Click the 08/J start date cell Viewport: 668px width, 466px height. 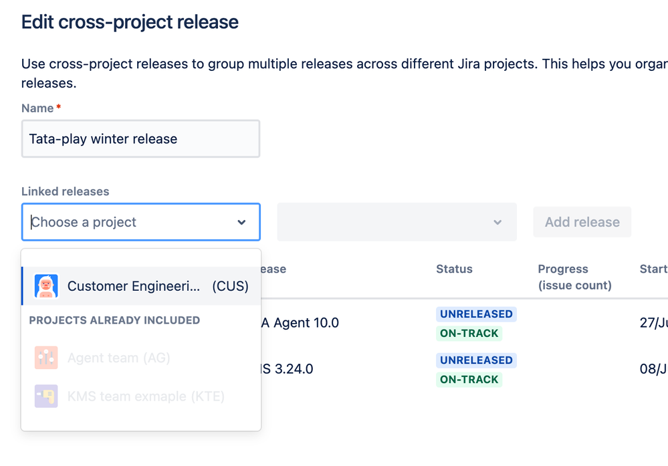click(x=653, y=369)
